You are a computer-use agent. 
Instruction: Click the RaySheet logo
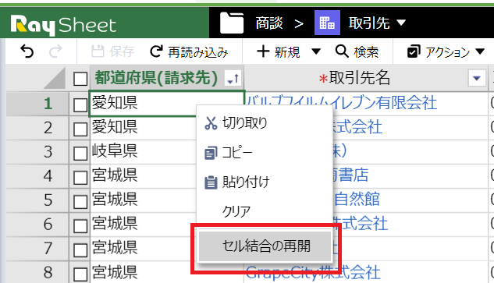click(63, 25)
